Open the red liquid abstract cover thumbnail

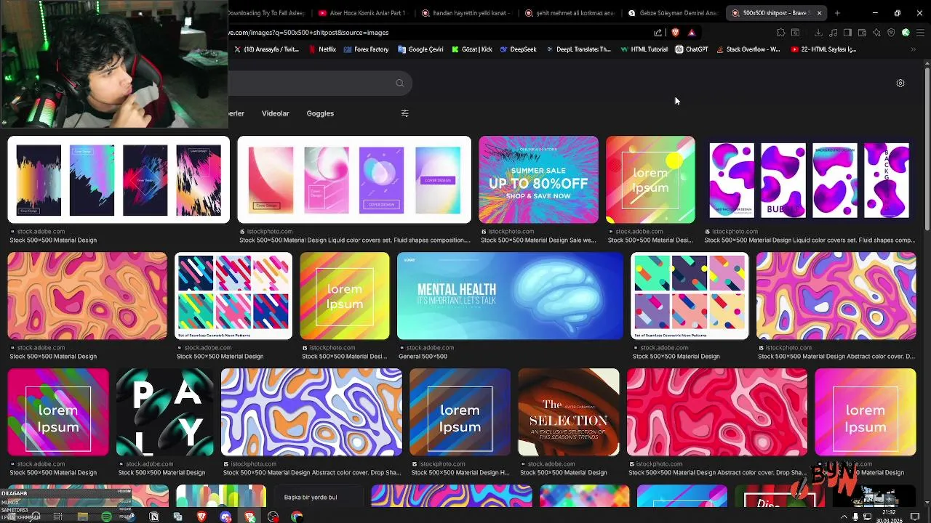(717, 412)
